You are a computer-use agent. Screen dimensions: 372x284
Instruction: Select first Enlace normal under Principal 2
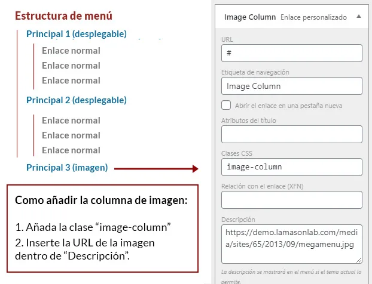tap(71, 121)
